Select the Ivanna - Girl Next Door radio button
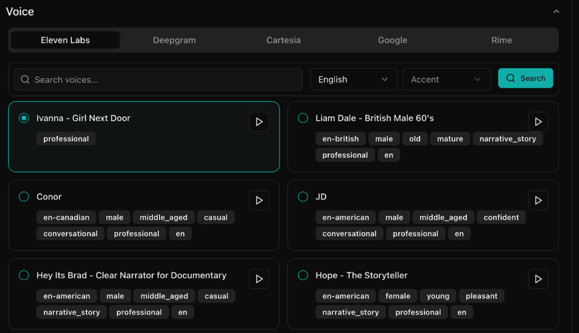This screenshot has width=579, height=333. (x=24, y=118)
